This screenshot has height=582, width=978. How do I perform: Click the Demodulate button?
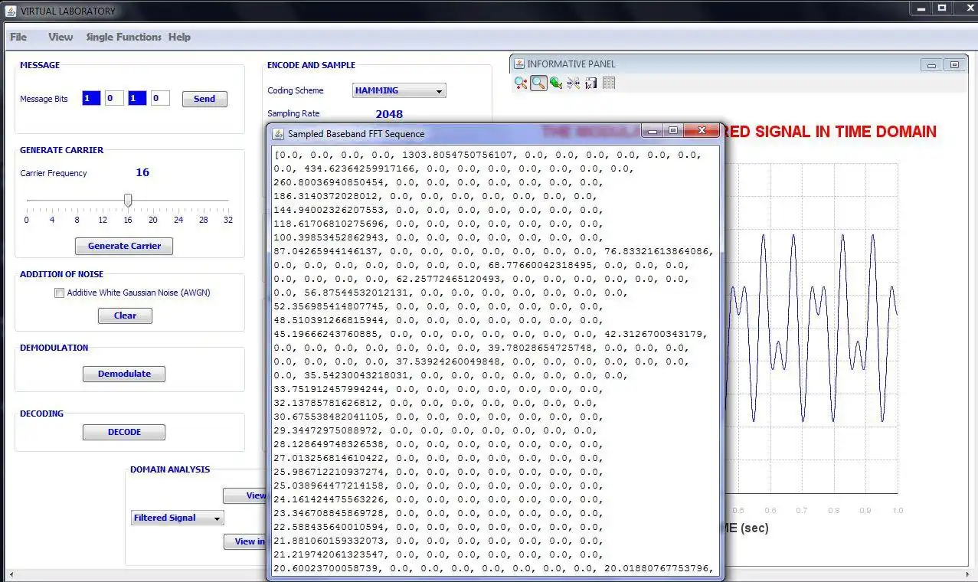(x=123, y=374)
